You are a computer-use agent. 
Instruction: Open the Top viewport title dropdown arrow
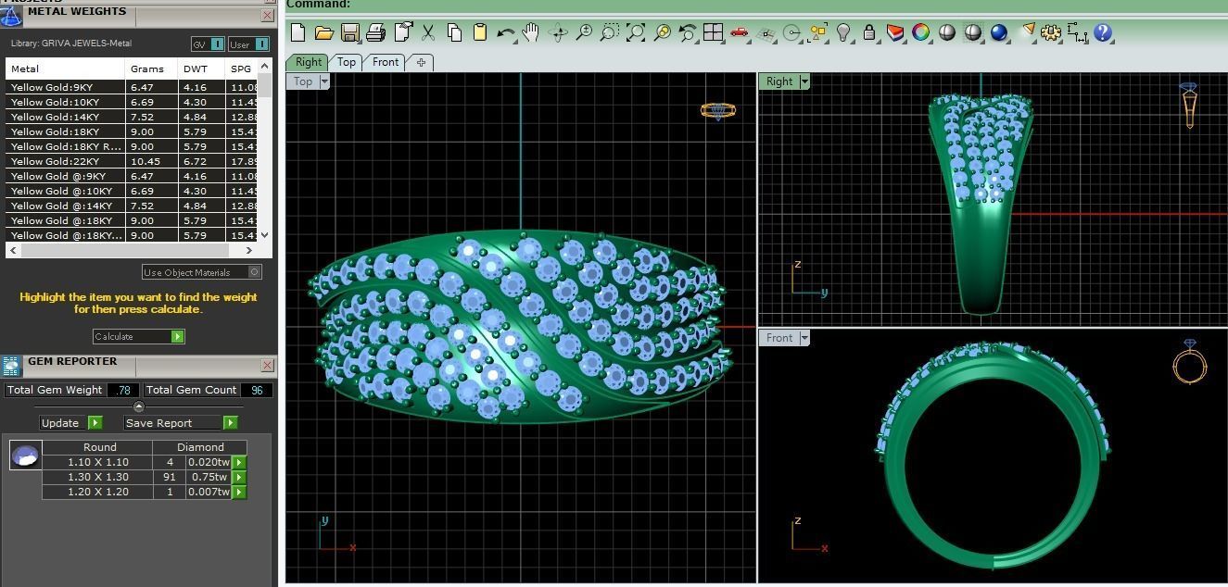[x=324, y=81]
